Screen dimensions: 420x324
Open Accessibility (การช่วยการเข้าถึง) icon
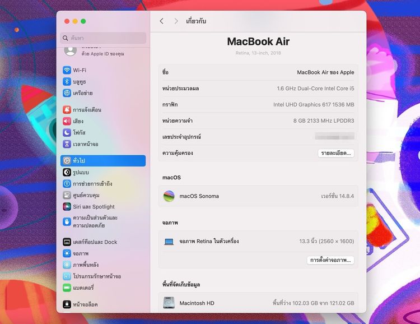point(67,184)
